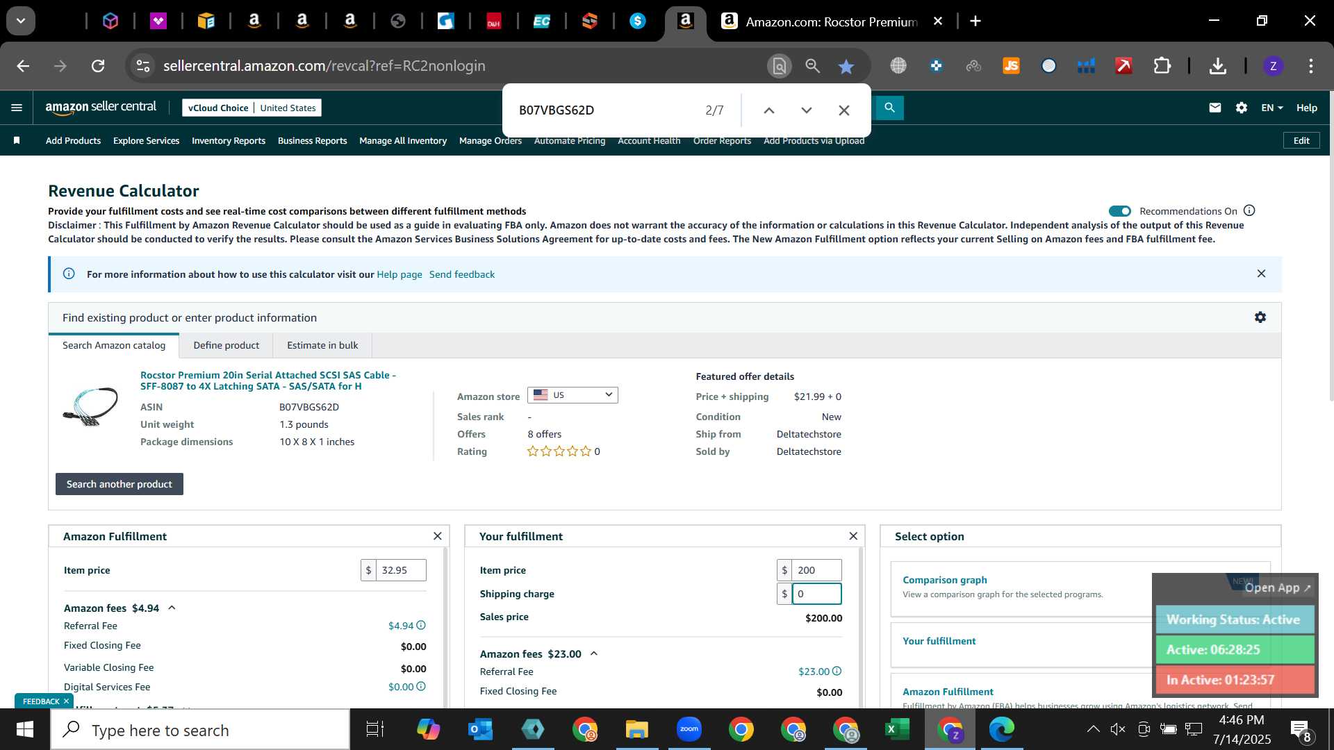The image size is (1334, 750).
Task: Go to next find-in-page match
Action: coord(807,110)
